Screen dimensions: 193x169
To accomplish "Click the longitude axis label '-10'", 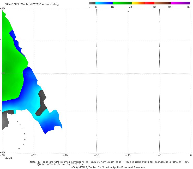I will tap(128, 155).
